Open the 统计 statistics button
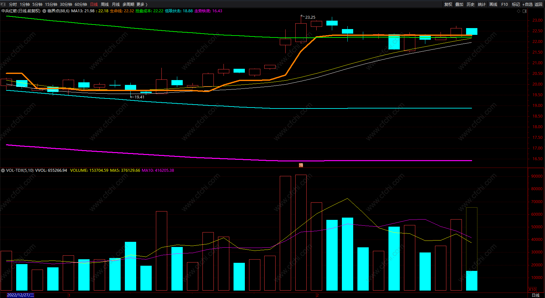Image resolution: width=545 pixels, height=298 pixels. [x=482, y=5]
